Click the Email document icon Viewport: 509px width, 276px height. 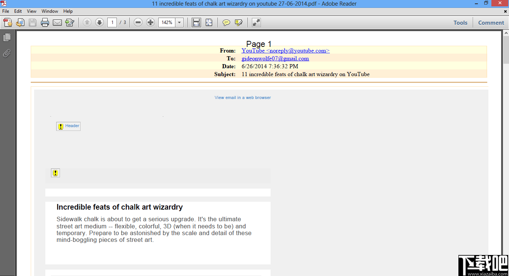tap(57, 22)
